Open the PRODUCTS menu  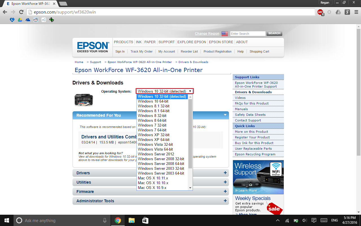tap(124, 42)
